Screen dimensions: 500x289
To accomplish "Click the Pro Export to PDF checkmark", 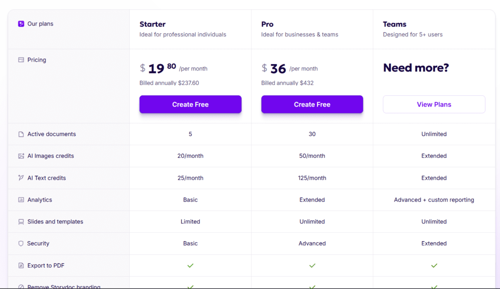I will [312, 266].
